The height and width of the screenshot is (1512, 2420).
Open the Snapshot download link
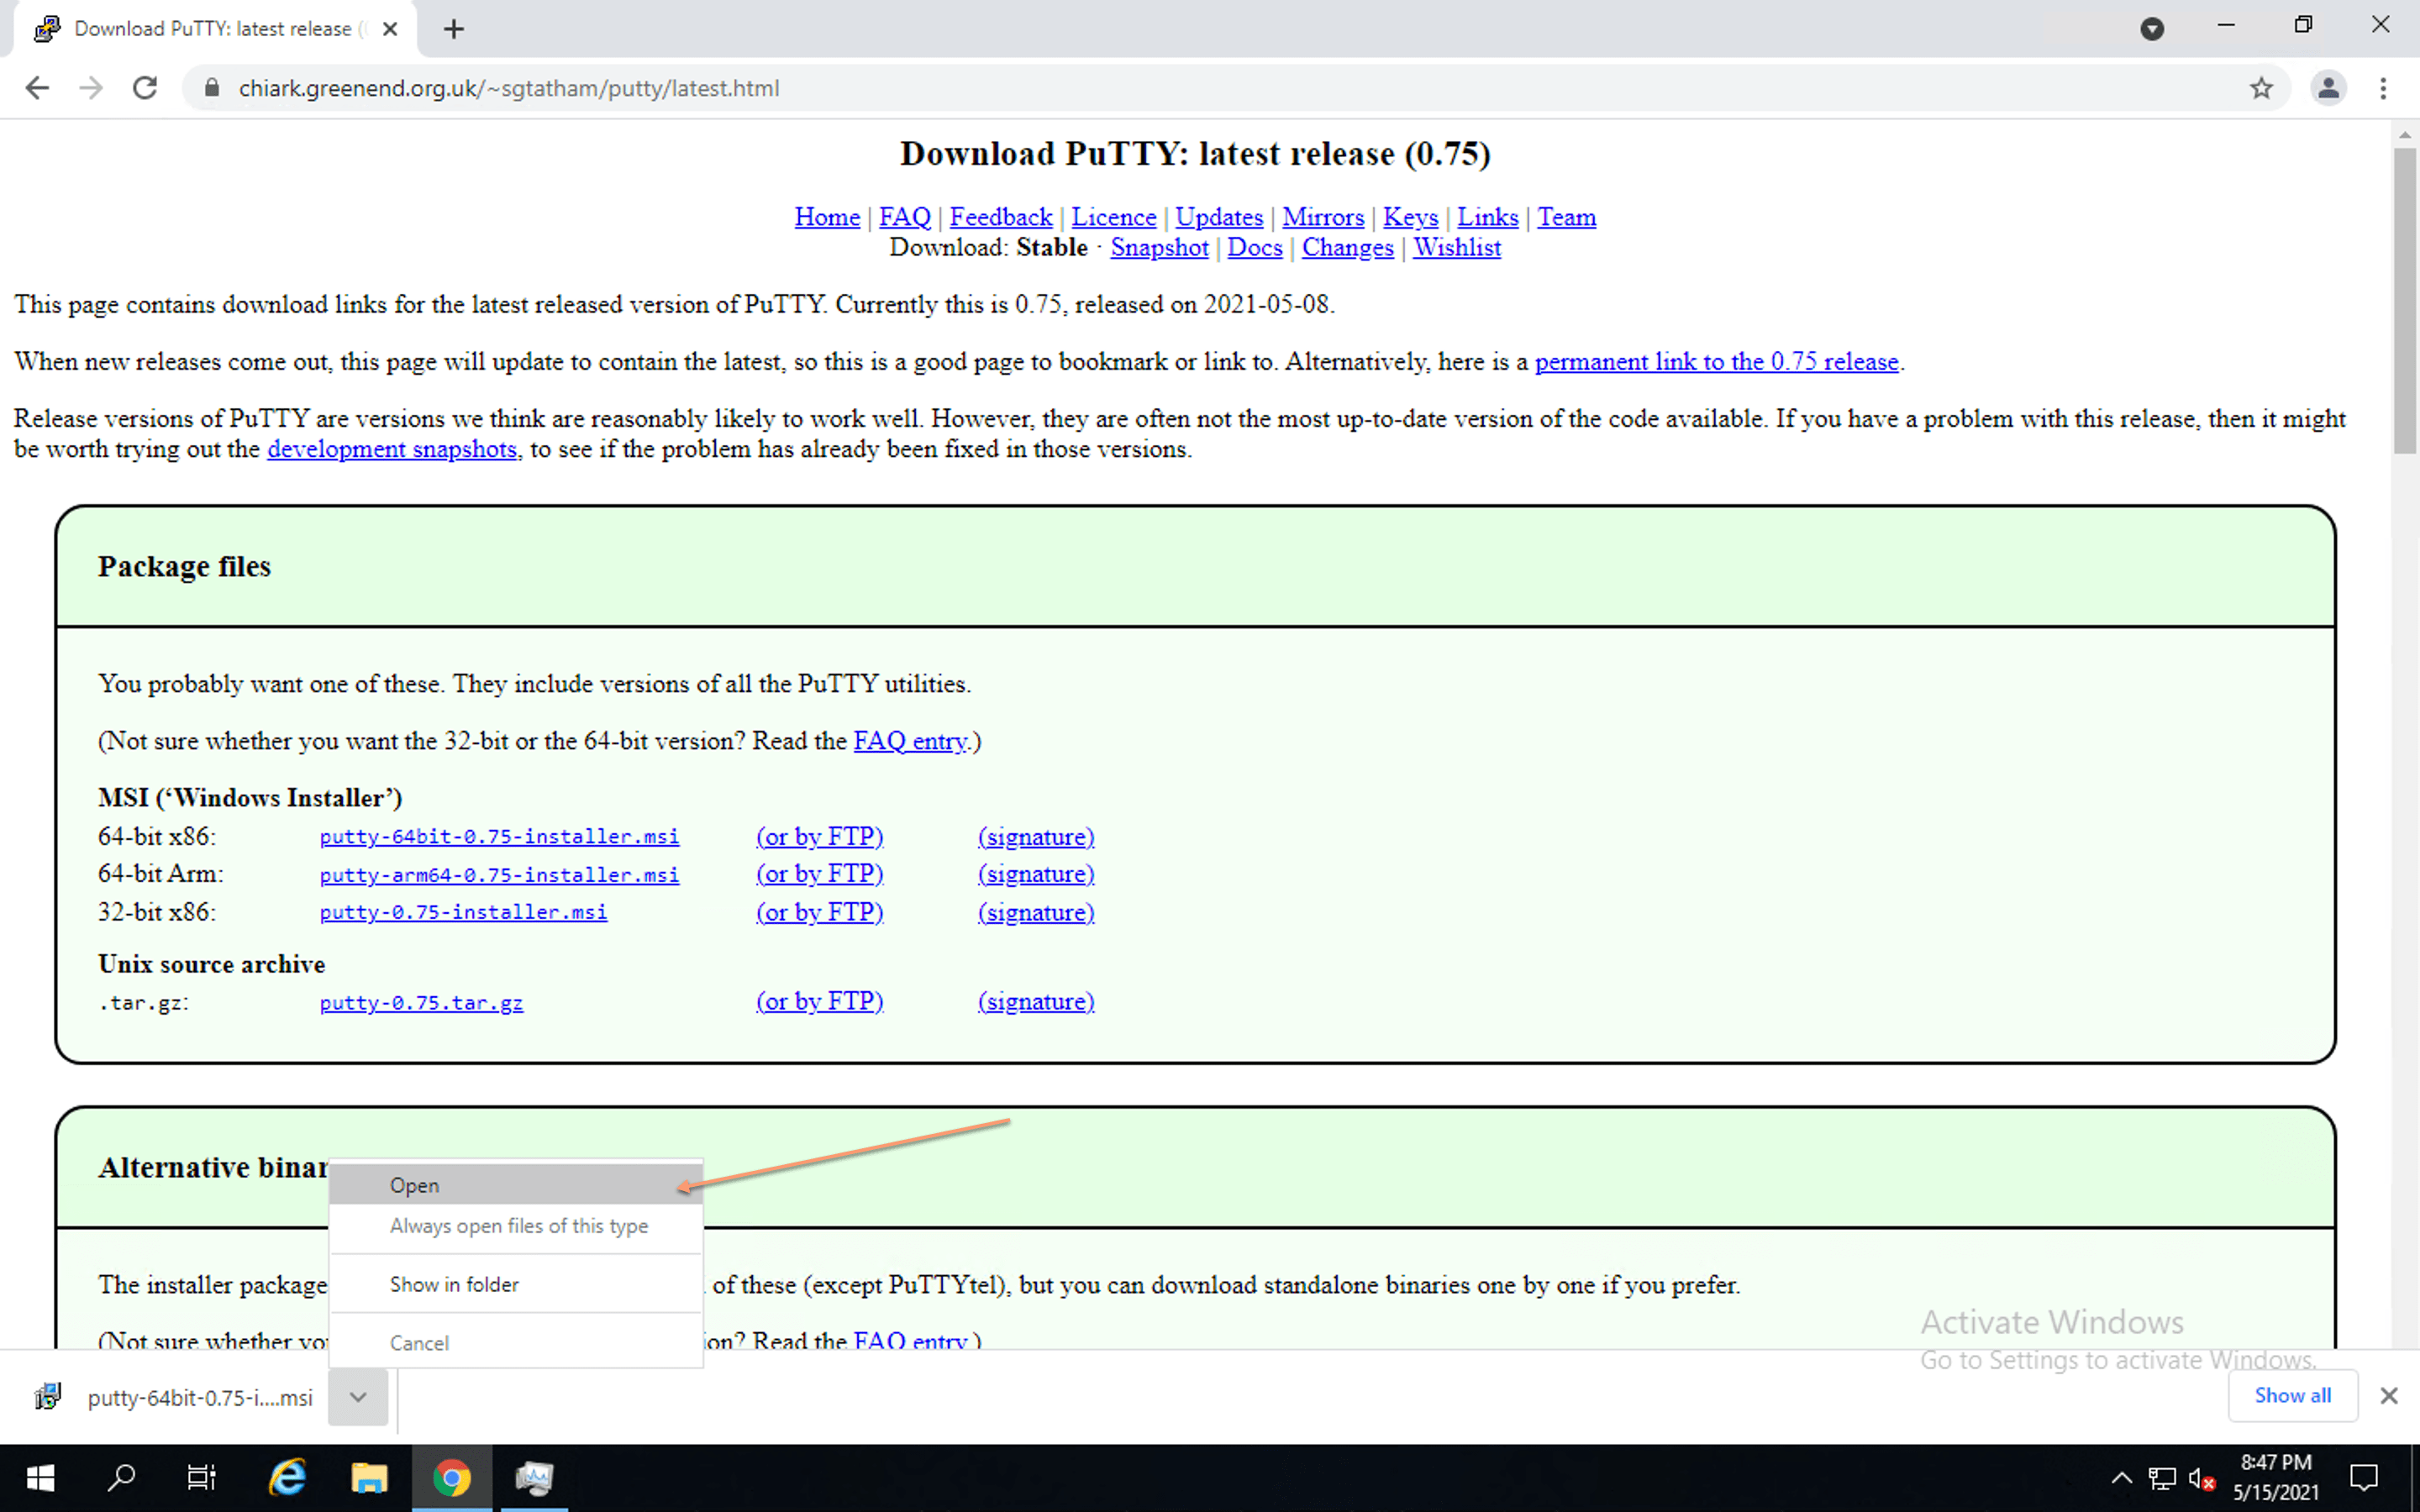[x=1159, y=247]
